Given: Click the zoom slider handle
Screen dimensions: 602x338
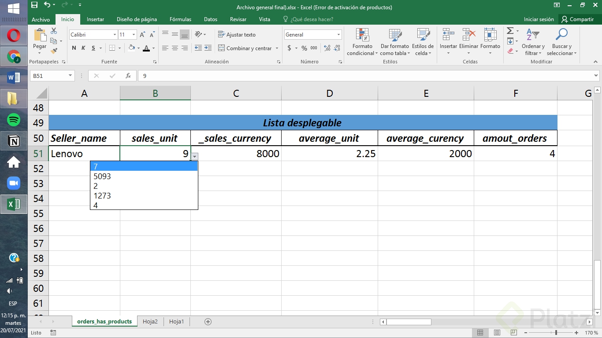Looking at the screenshot, I should pos(556,333).
